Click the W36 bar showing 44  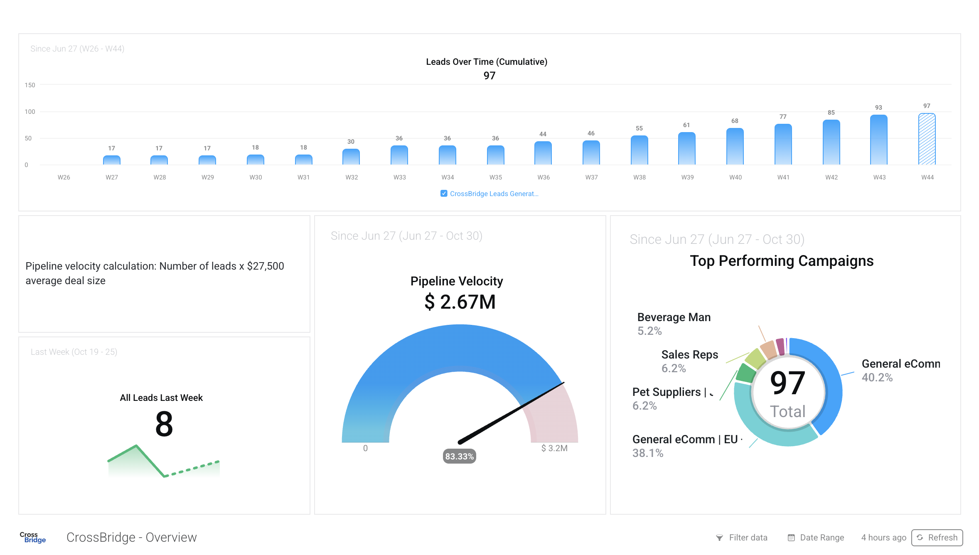click(543, 153)
